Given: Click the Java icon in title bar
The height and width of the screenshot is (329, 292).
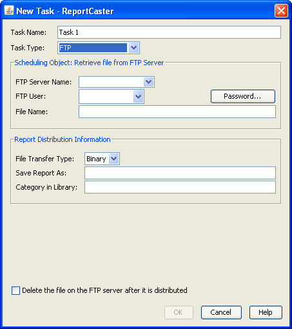Looking at the screenshot, I should pyautogui.click(x=9, y=10).
